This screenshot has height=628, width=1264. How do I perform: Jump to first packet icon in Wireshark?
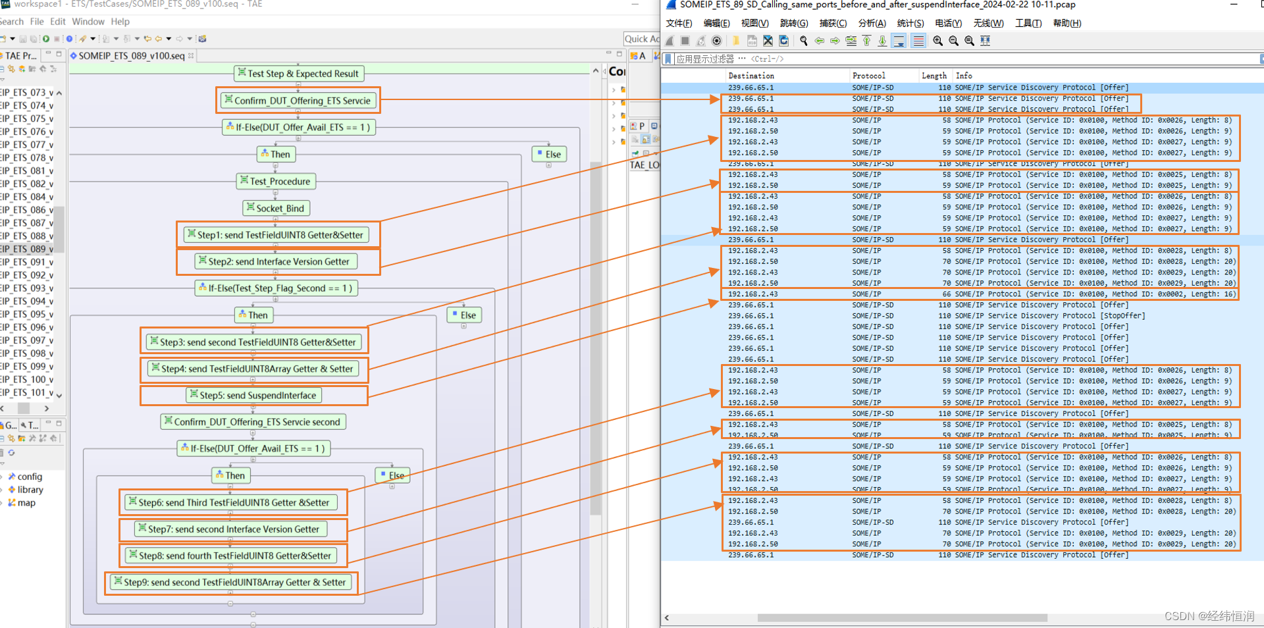[866, 41]
